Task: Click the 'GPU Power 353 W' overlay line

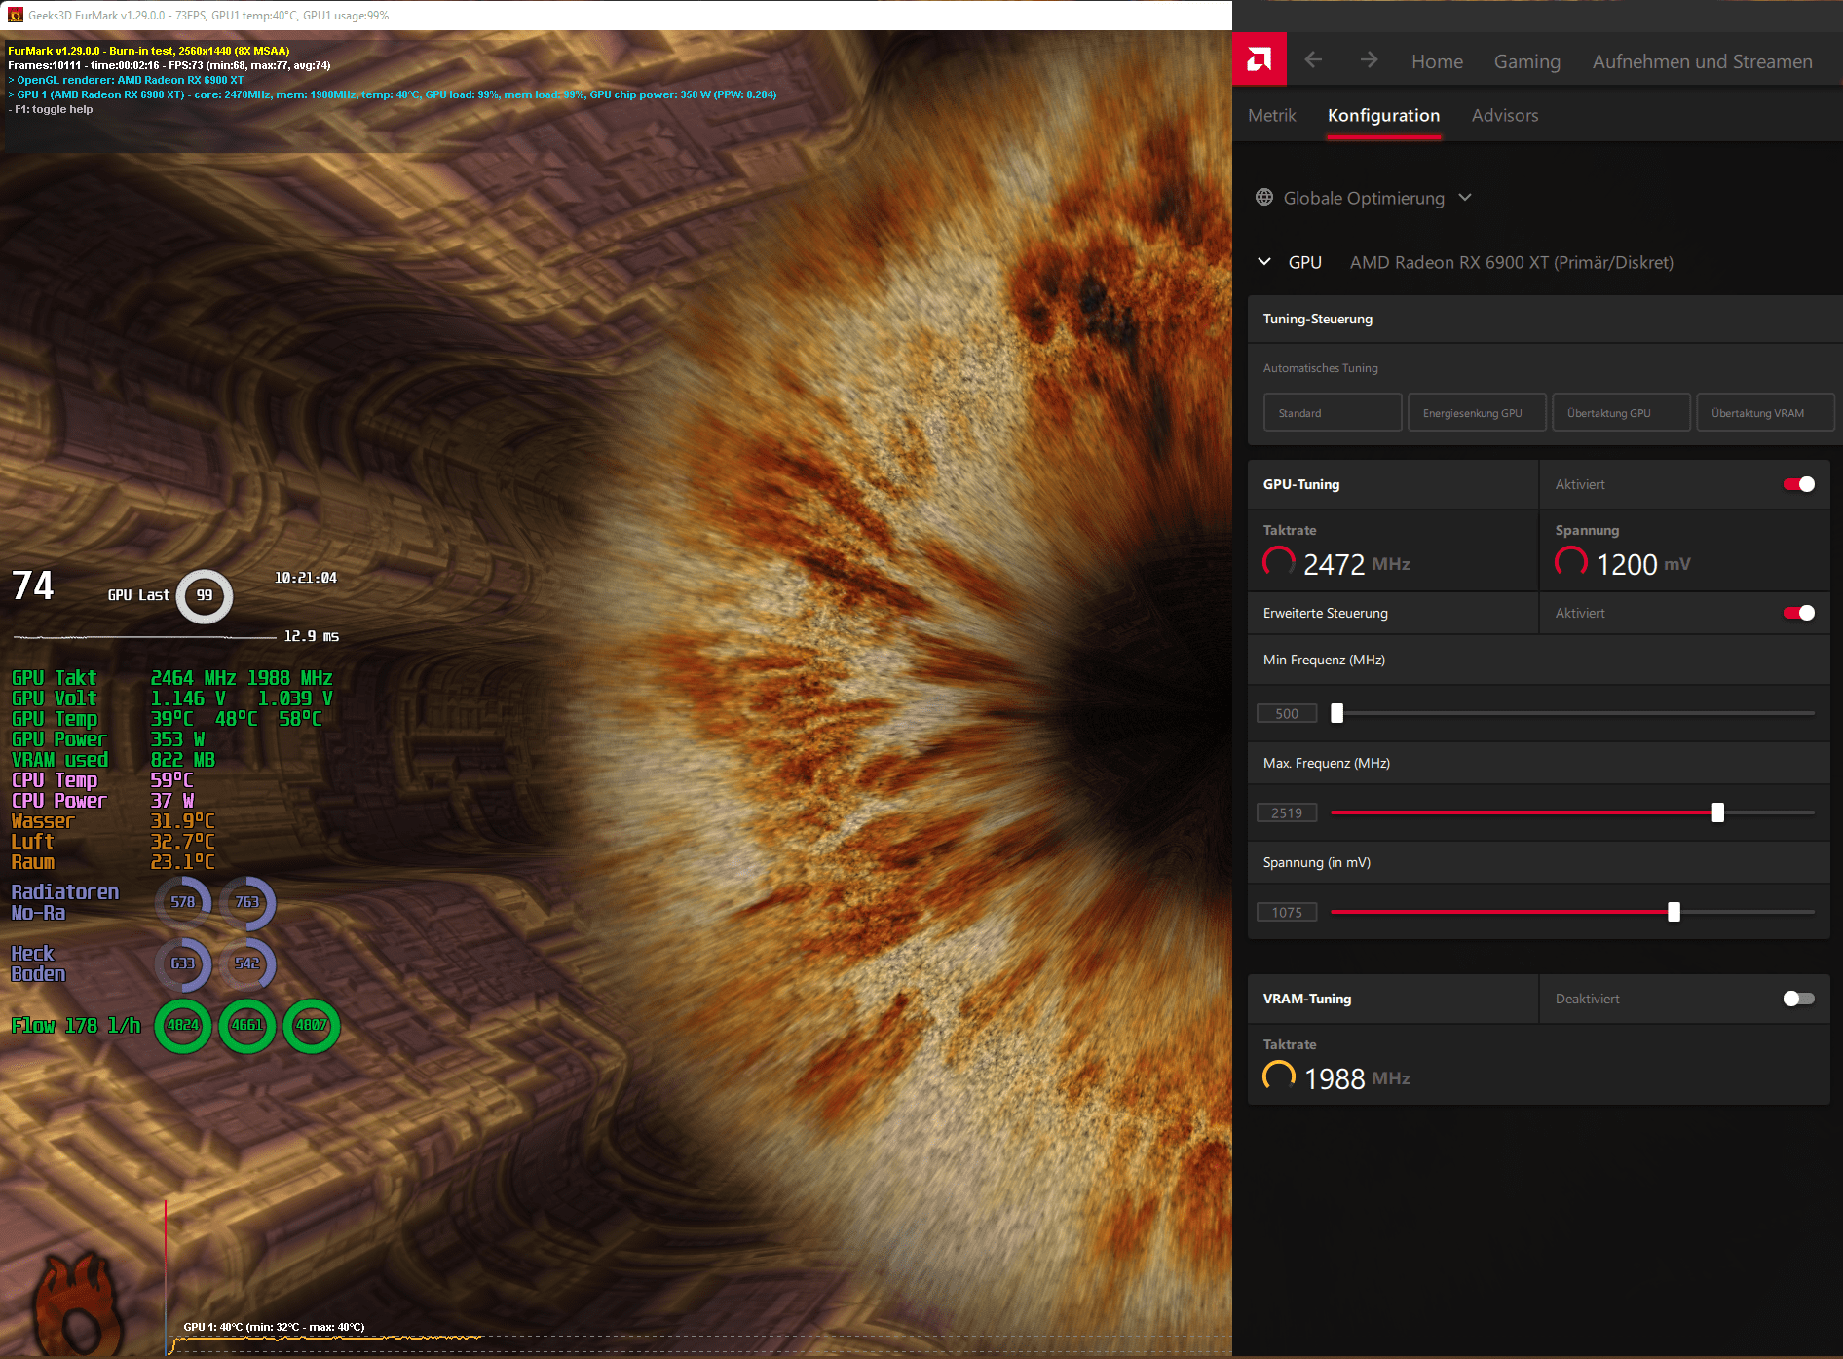Action: [x=108, y=739]
